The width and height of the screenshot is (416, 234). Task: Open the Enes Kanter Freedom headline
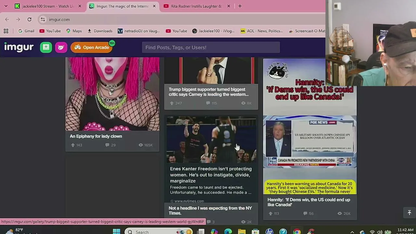point(211,175)
